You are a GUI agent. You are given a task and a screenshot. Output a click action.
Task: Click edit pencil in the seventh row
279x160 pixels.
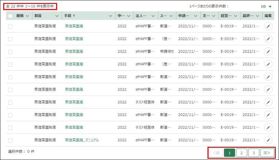[268, 102]
